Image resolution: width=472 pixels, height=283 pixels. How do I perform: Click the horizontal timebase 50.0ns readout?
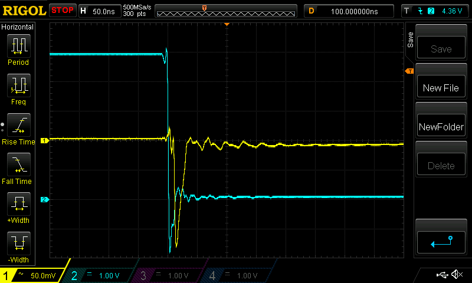(104, 11)
